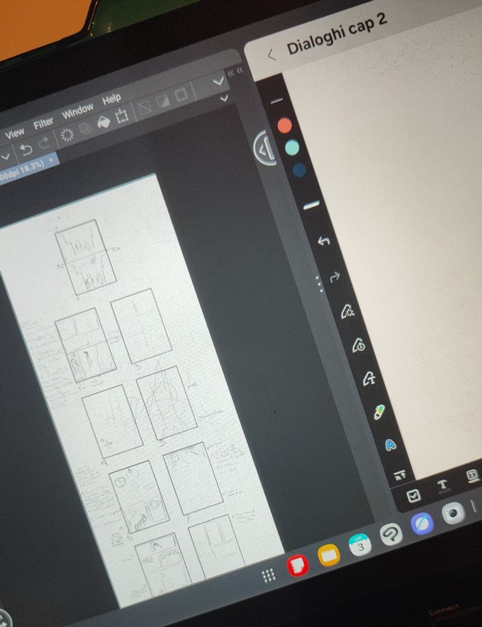Click the Fill bucket icon
The image size is (482, 627).
pyautogui.click(x=103, y=122)
